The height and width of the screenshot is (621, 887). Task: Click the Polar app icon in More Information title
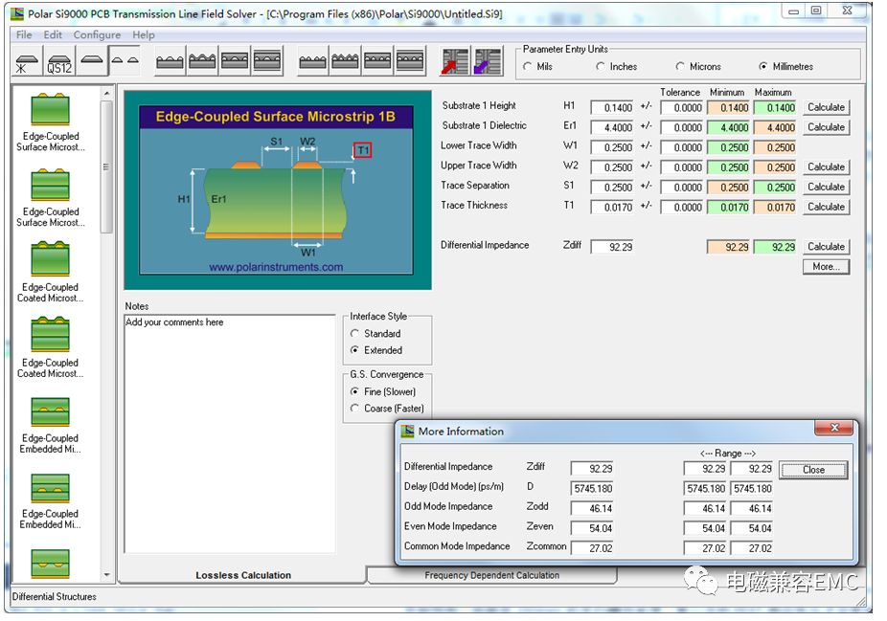(x=407, y=432)
